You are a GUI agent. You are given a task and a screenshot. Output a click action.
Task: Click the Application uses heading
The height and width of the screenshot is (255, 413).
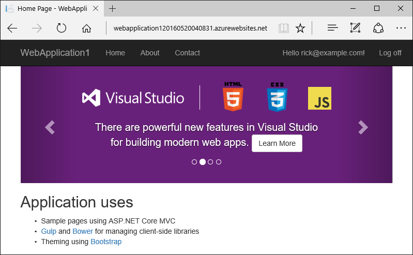pos(77,202)
